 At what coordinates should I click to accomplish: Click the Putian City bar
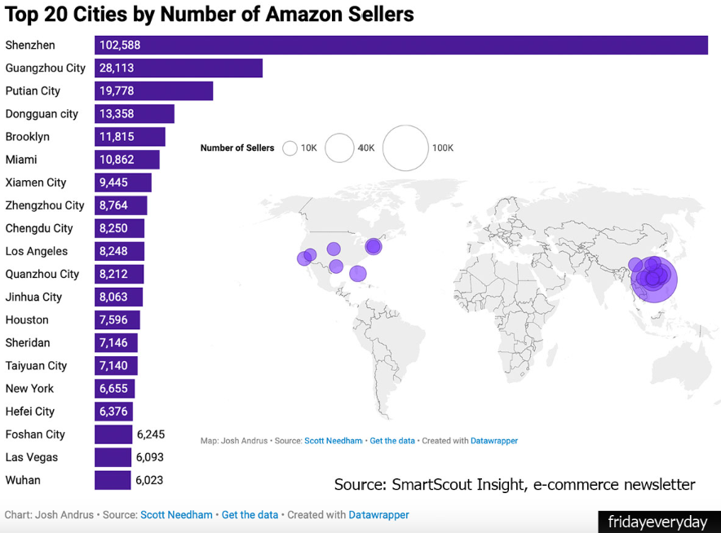coord(153,91)
